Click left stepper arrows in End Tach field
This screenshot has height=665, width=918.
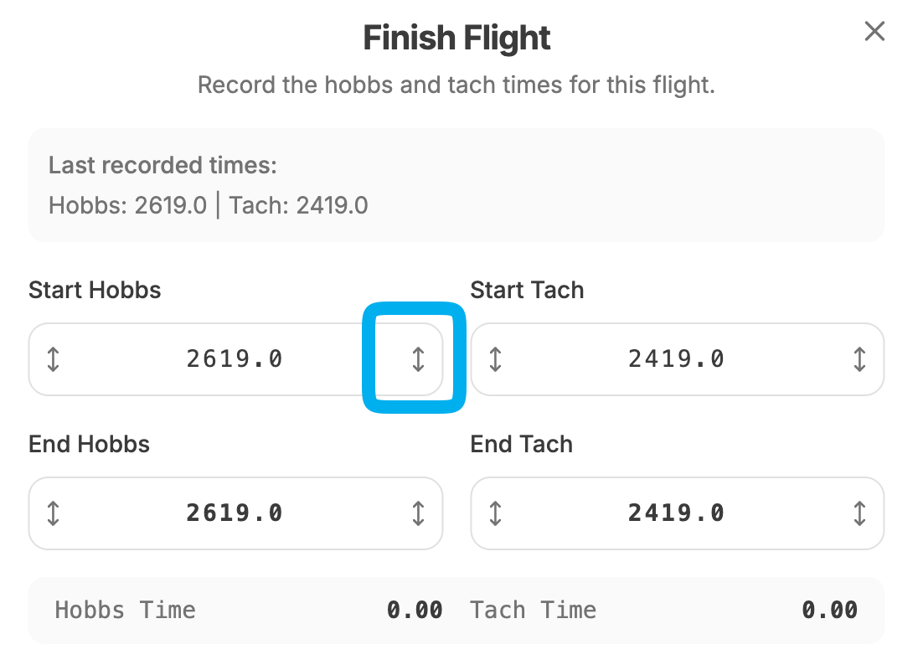pos(495,513)
